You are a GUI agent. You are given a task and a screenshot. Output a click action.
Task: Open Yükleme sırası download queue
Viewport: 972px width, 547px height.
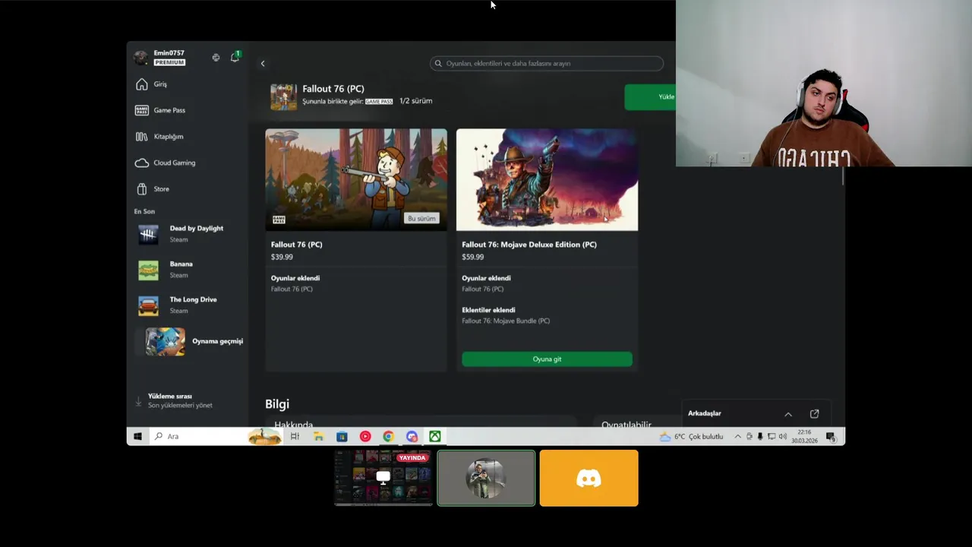(180, 400)
